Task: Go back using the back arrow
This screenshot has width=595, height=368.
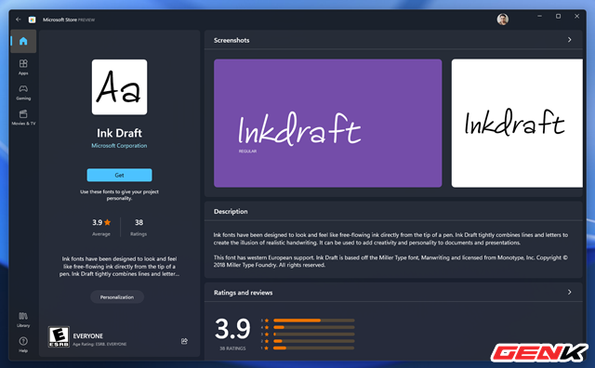Action: [19, 20]
